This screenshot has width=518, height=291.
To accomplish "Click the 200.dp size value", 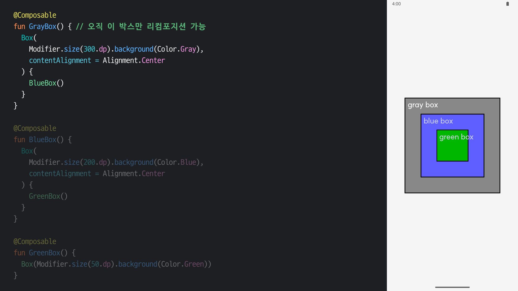I will 95,162.
